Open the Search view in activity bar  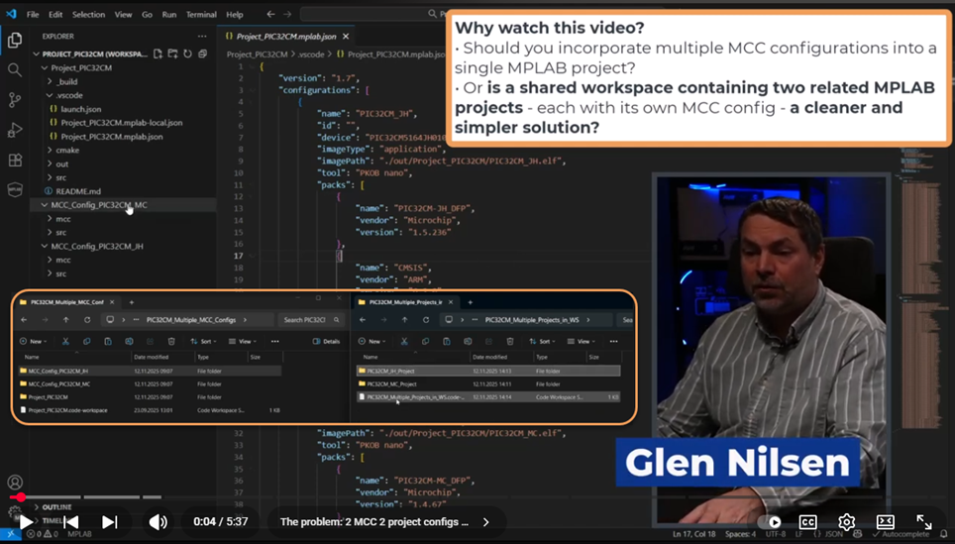[15, 70]
